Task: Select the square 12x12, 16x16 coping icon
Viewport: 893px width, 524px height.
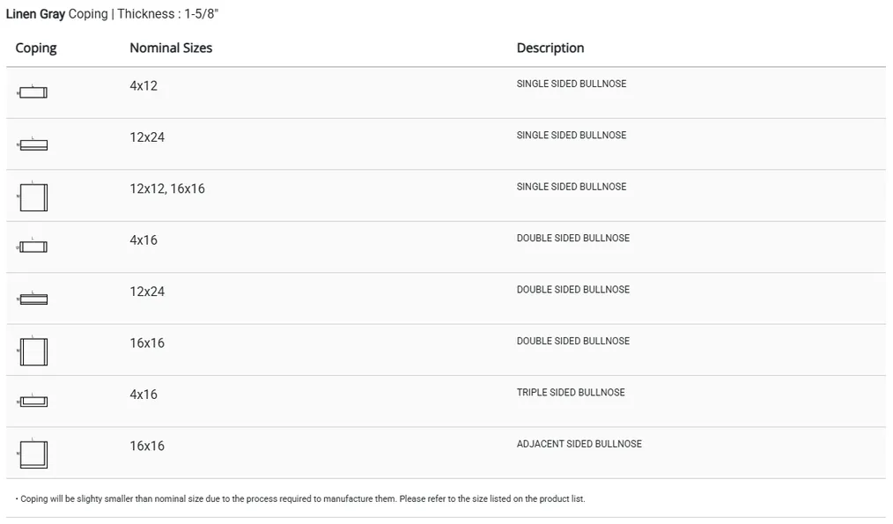Action: tap(33, 196)
